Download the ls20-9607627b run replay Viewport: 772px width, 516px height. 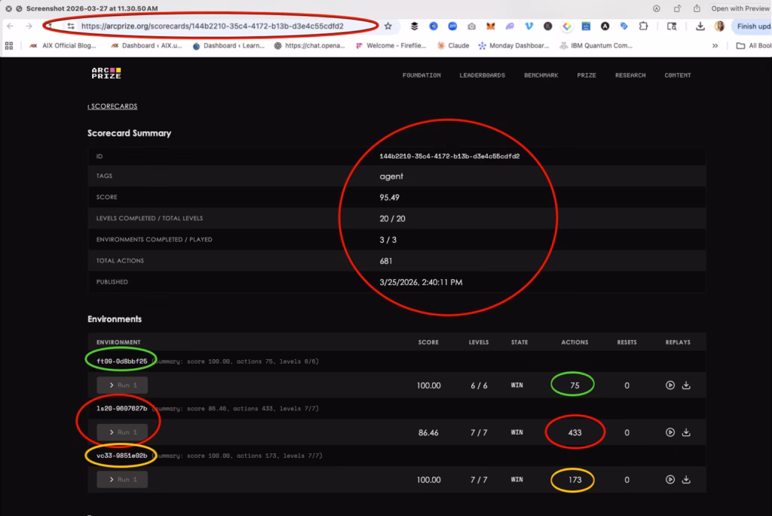coord(686,432)
